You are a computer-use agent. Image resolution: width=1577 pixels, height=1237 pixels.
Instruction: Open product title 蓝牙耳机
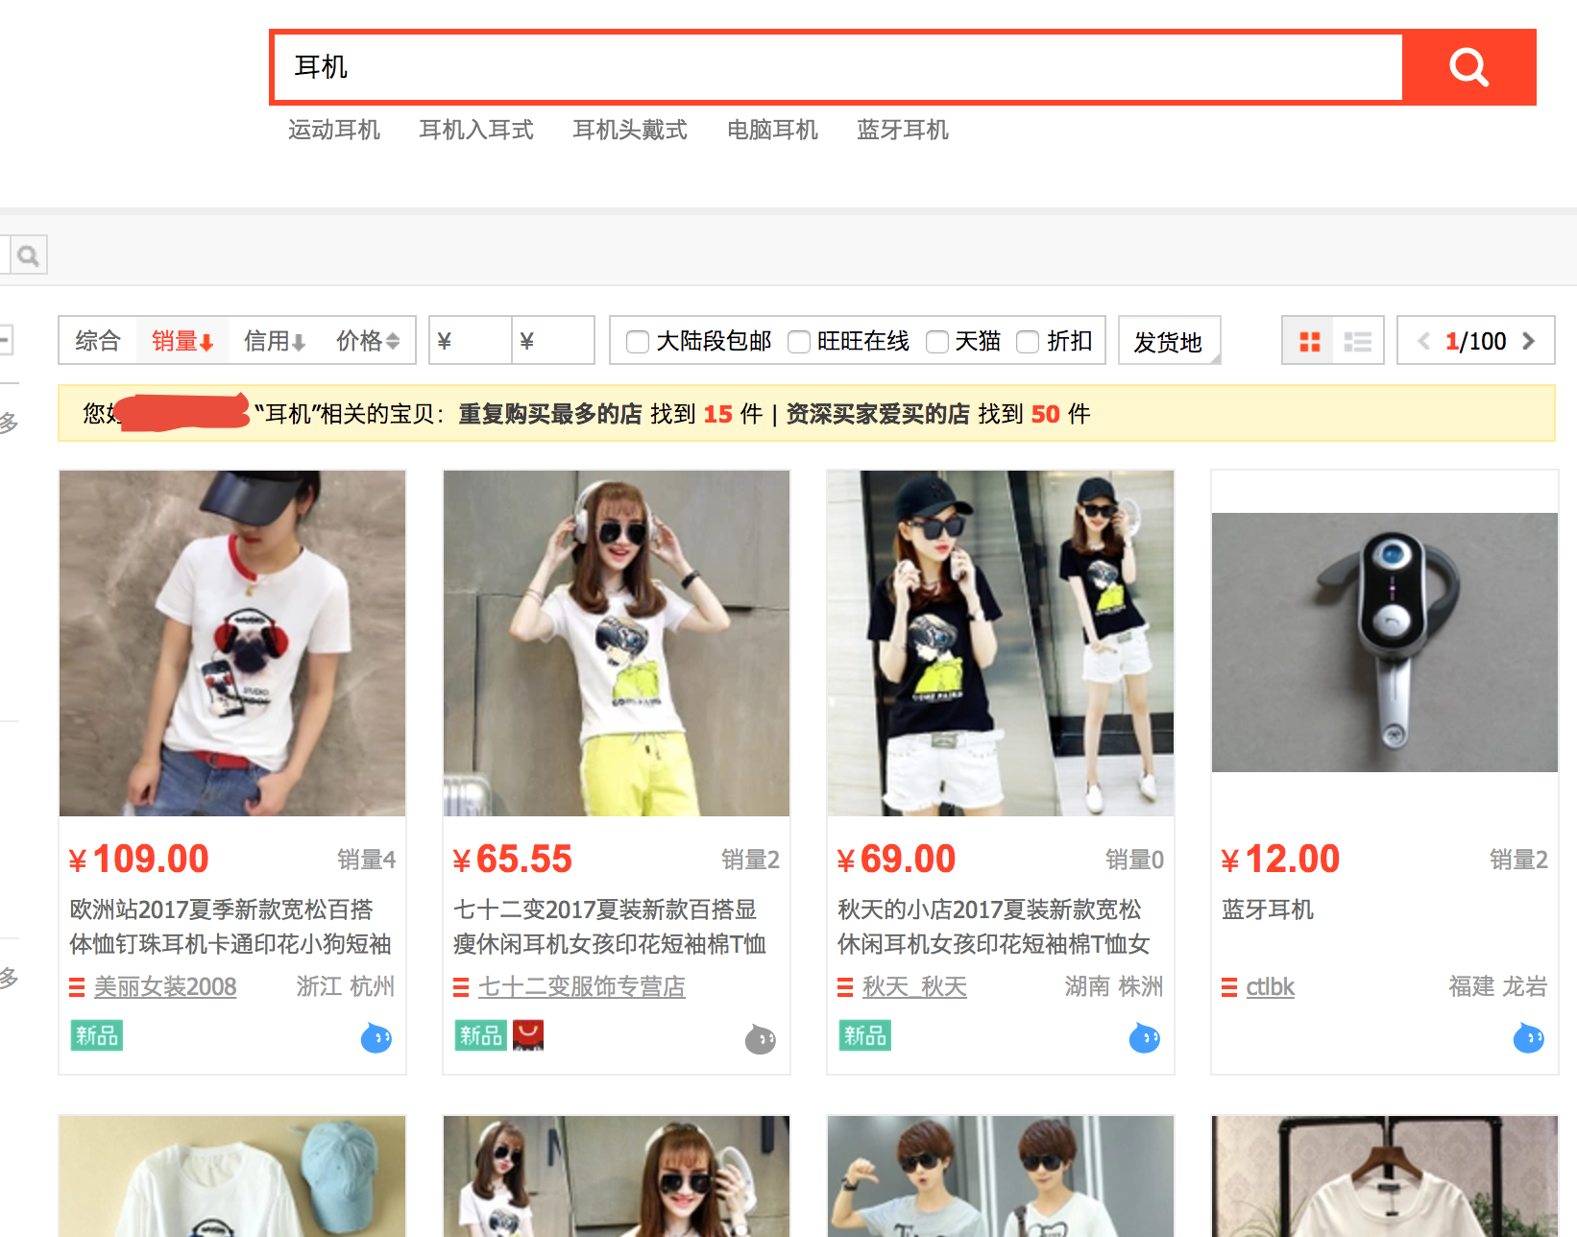click(1268, 910)
